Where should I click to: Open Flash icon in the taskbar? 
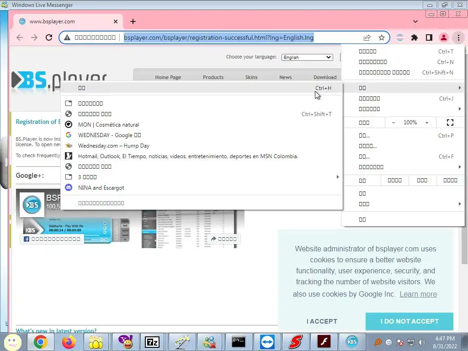click(x=324, y=342)
